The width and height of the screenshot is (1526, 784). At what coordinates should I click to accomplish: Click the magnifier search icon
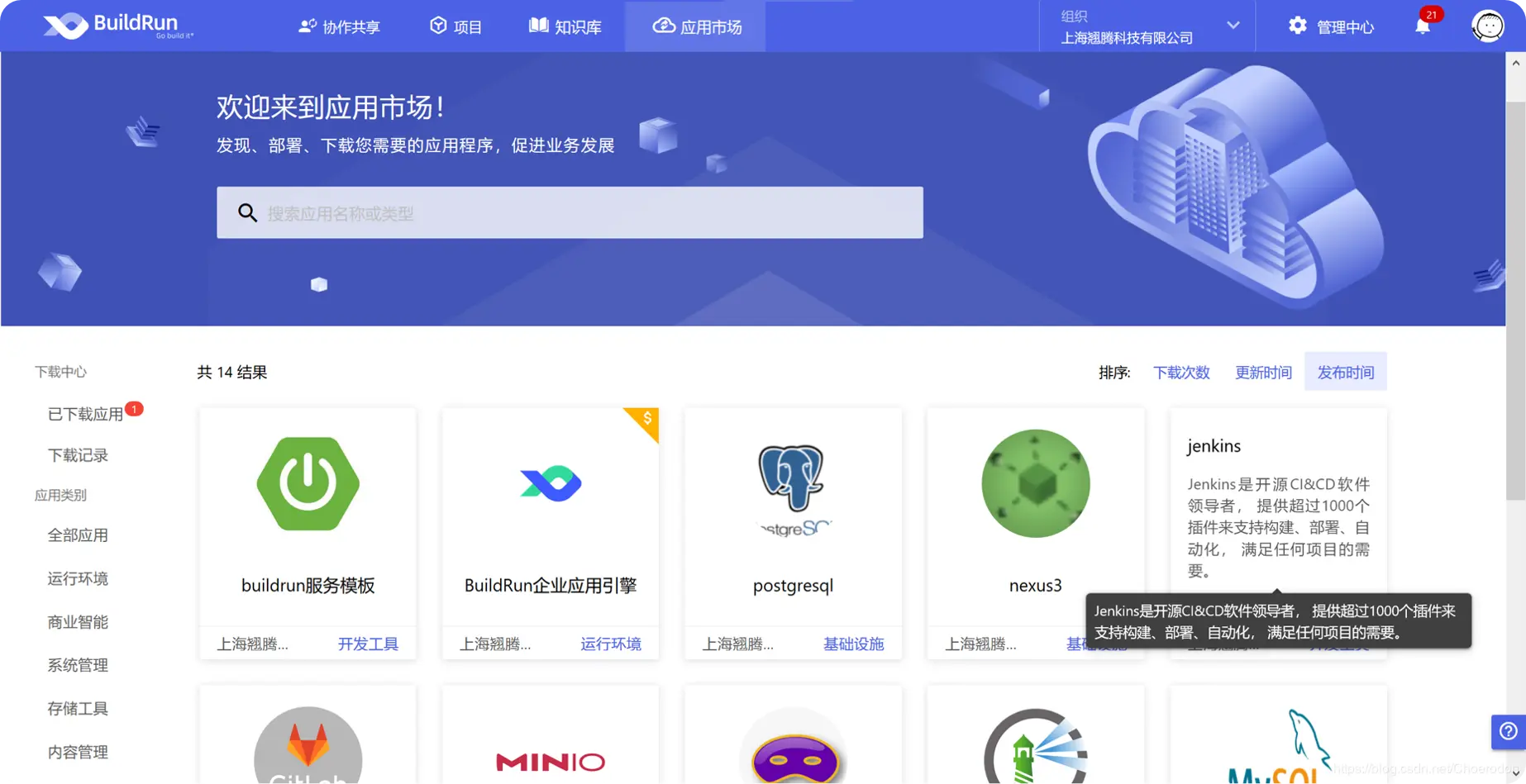[x=247, y=213]
